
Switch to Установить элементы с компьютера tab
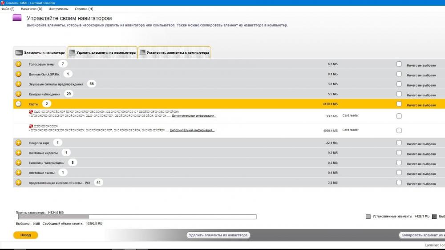tap(174, 52)
